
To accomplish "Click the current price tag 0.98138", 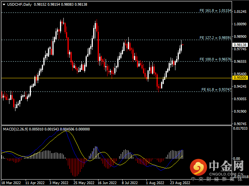I will (240, 45).
